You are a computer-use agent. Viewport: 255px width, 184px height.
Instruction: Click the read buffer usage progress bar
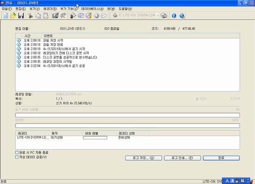pos(127,115)
